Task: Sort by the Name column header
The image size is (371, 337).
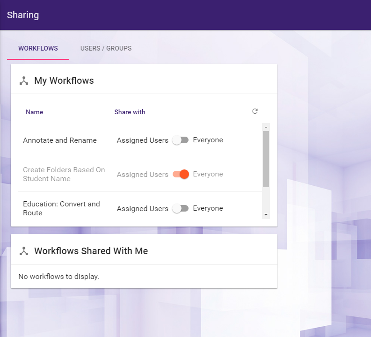Action: pyautogui.click(x=35, y=112)
